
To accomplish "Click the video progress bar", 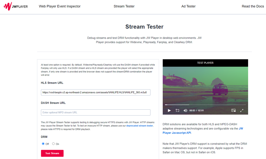I will pyautogui.click(x=205, y=105).
